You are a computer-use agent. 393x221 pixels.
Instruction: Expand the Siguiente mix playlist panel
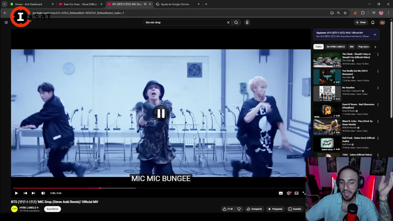(x=375, y=34)
